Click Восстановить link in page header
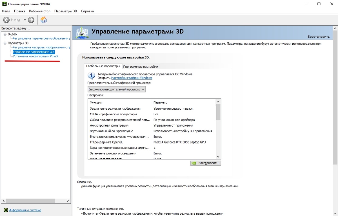 click(318, 37)
